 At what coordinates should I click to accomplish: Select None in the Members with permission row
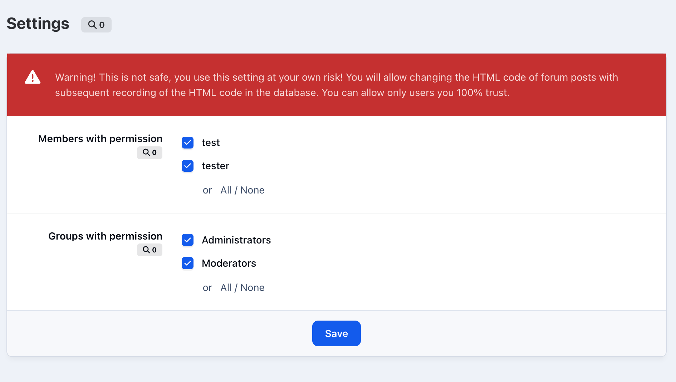click(252, 190)
